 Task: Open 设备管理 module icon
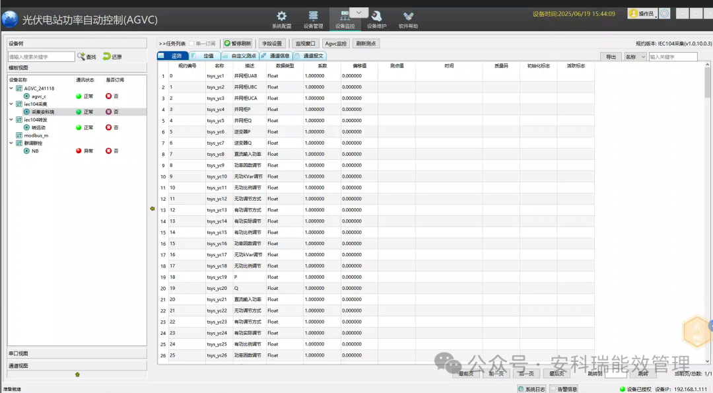pyautogui.click(x=313, y=17)
